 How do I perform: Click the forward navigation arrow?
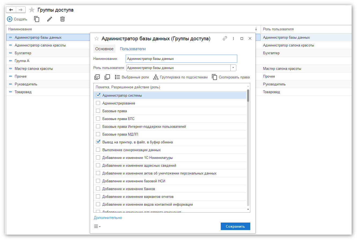point(21,10)
